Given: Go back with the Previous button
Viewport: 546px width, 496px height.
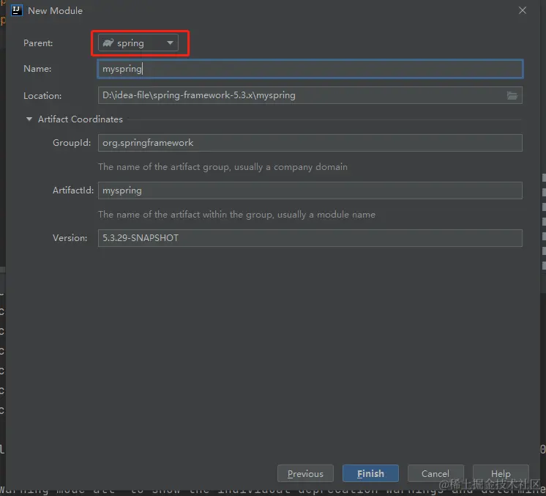Looking at the screenshot, I should [x=305, y=474].
